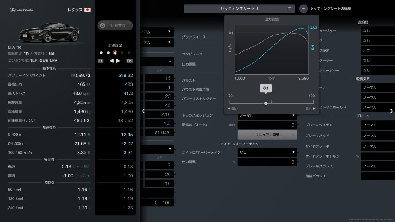The height and width of the screenshot is (222, 395).
Task: Click the バラスト搭載位置 menu label
Action: tap(196, 89)
